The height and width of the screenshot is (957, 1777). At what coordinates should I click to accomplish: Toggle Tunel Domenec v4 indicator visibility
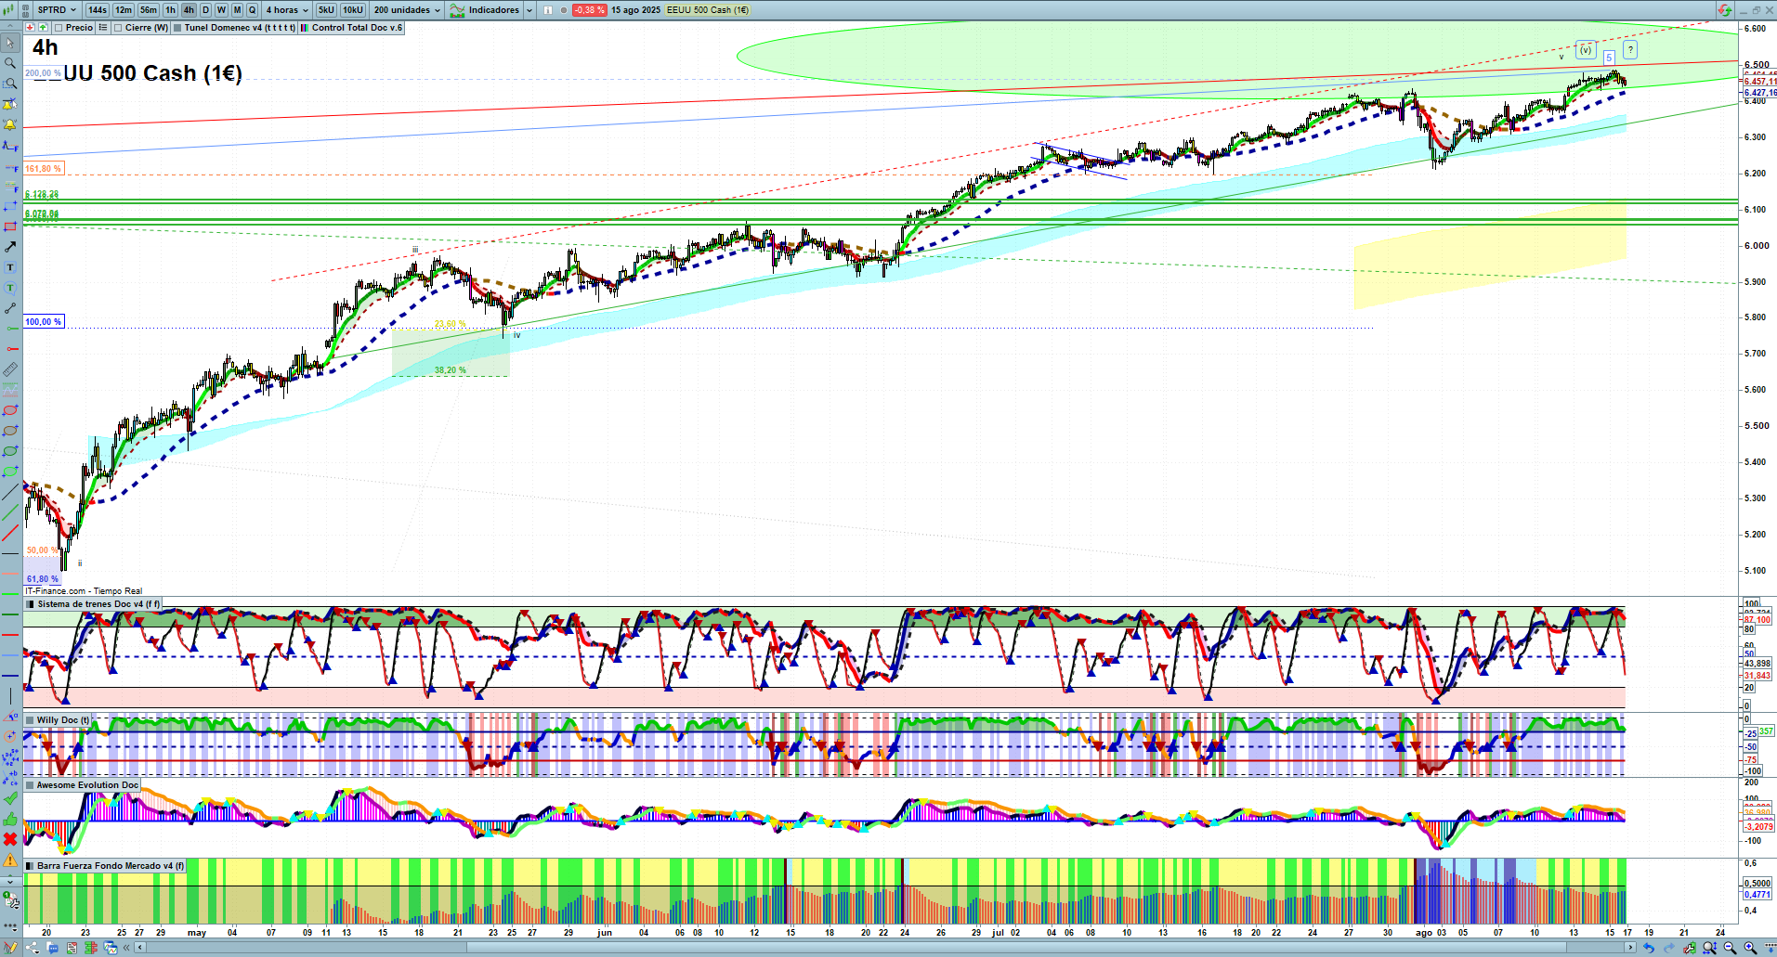tap(177, 28)
